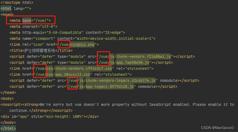Click app.204ccc13.css stylesheet filename
Viewport: 238px width, 132px height.
pos(73,75)
